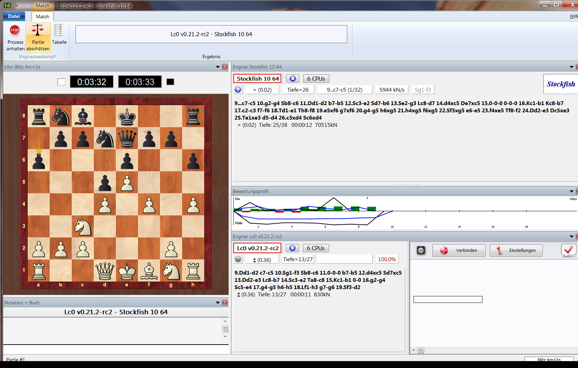Click the Sg1-f3 ponder move field
This screenshot has width=578, height=368.
[423, 90]
